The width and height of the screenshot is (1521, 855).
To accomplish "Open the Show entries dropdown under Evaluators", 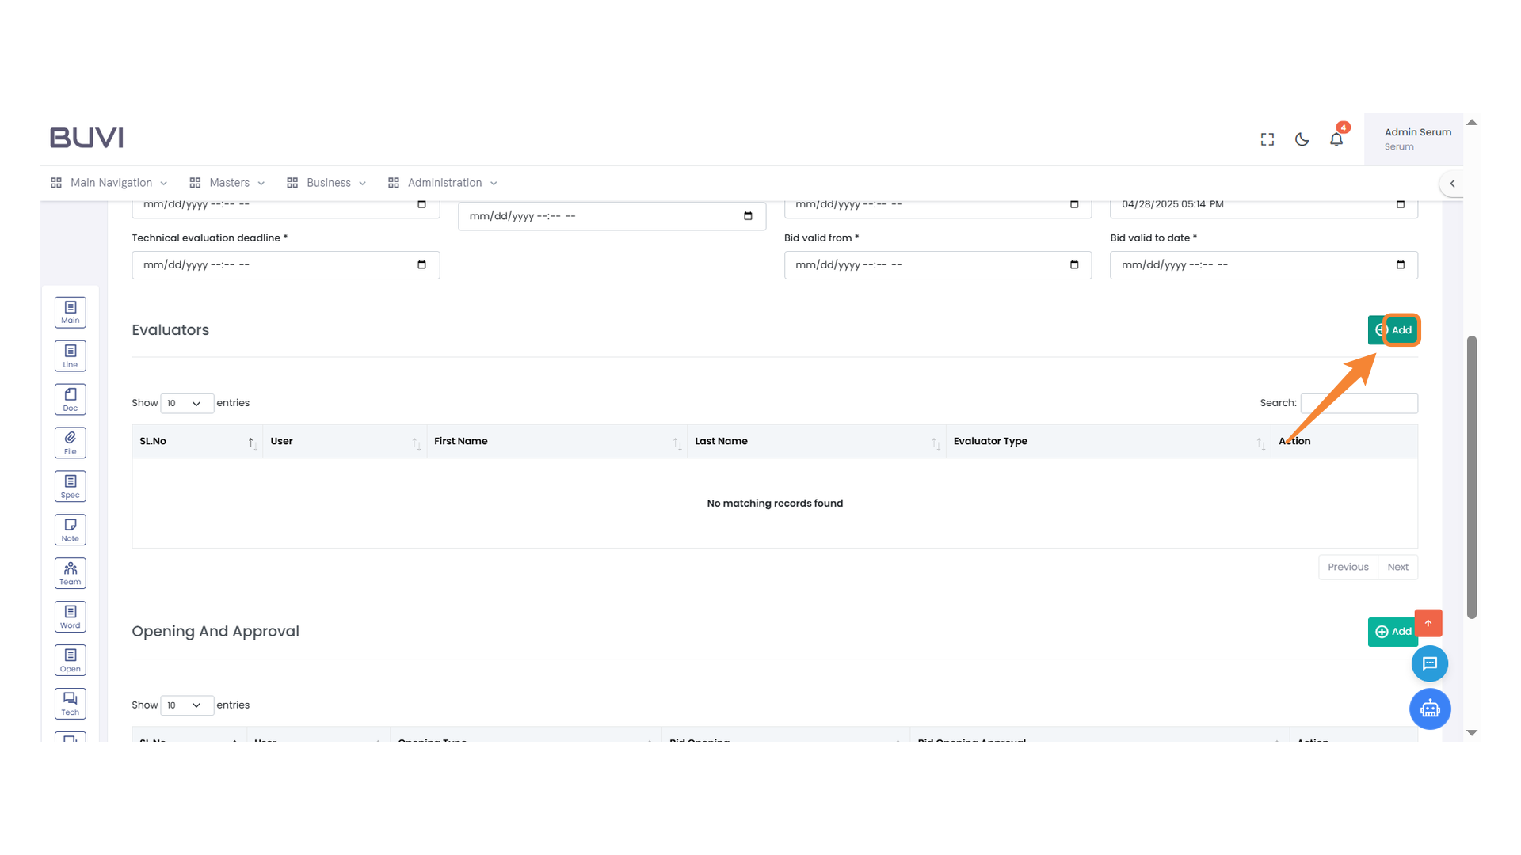I will (x=186, y=403).
